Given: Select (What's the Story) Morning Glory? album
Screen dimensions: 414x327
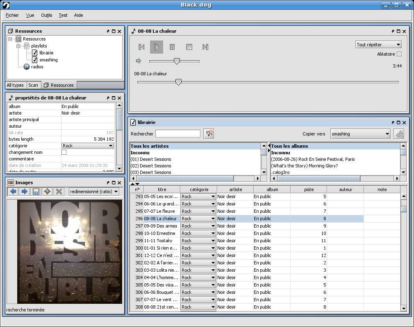Looking at the screenshot, I should 335,166.
